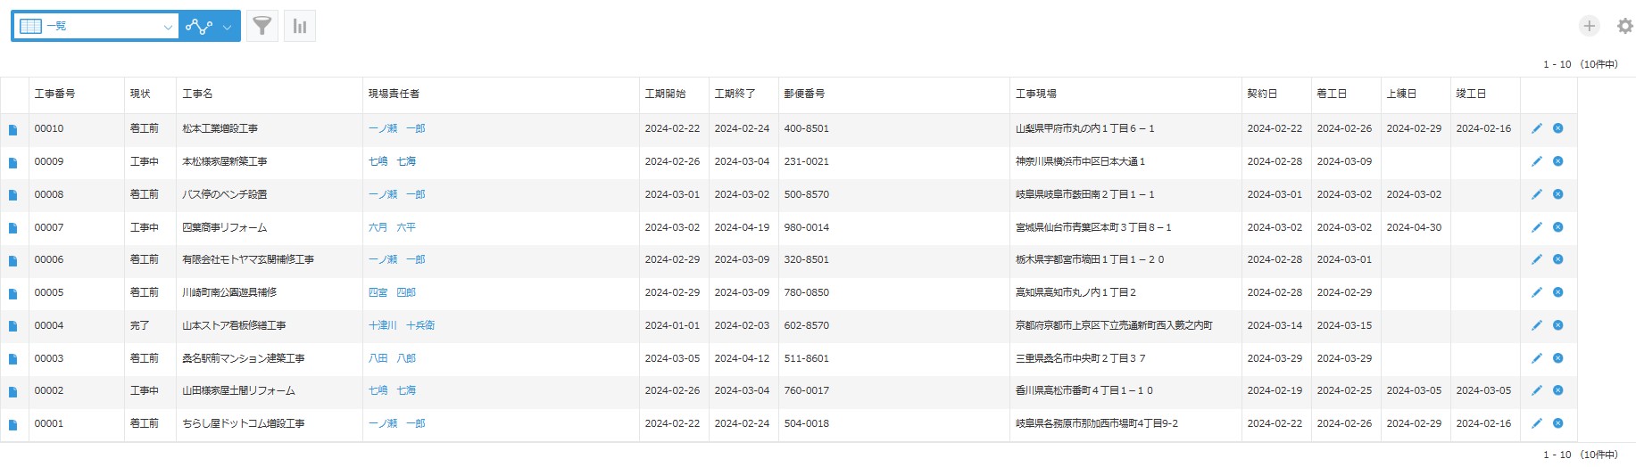Delete record 00002 with the x icon
This screenshot has height=467, width=1636.
[1558, 390]
